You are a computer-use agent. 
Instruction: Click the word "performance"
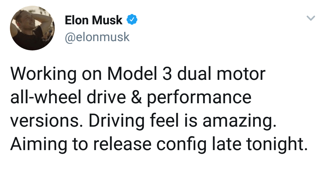199,98
